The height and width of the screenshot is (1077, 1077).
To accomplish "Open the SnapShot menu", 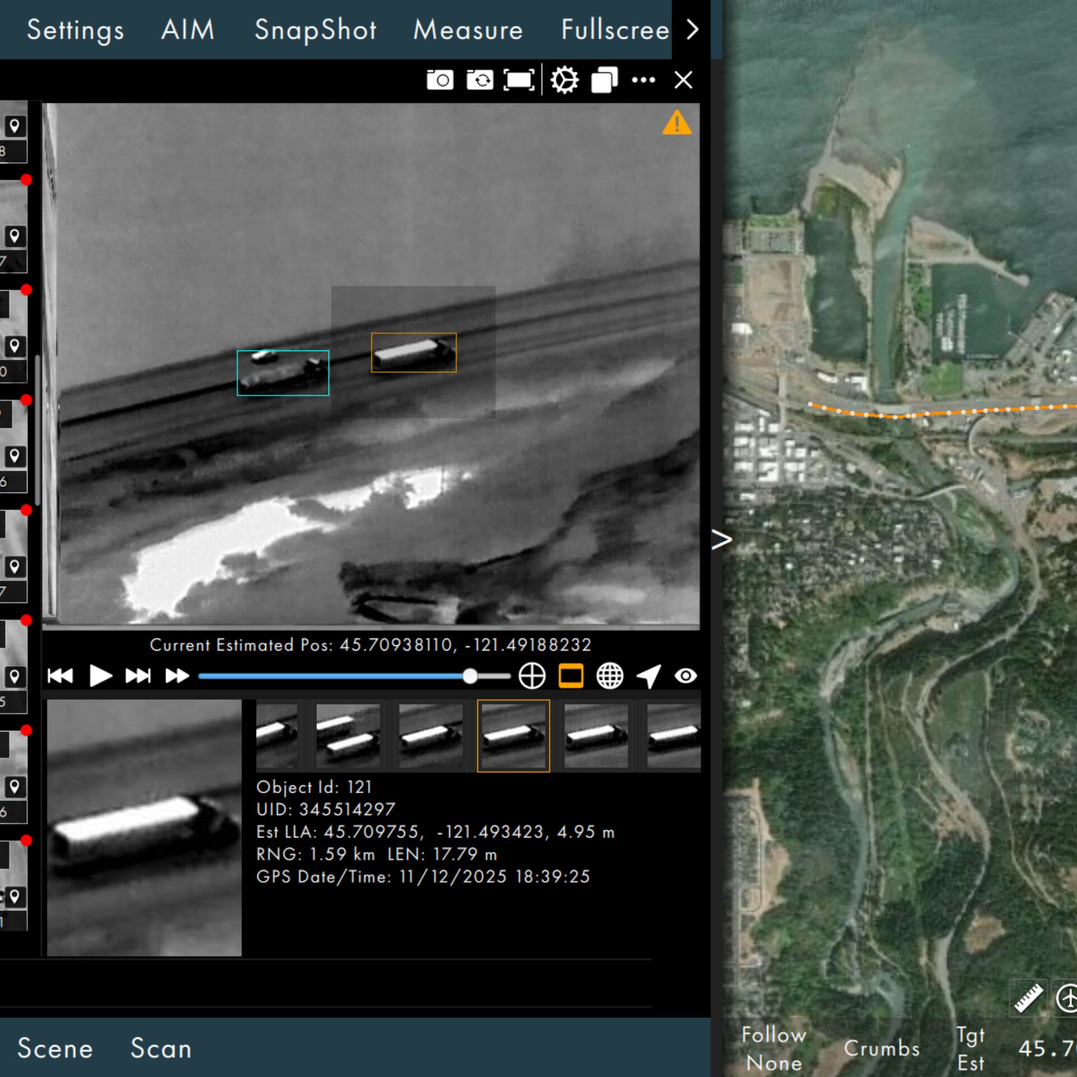I will tap(315, 30).
